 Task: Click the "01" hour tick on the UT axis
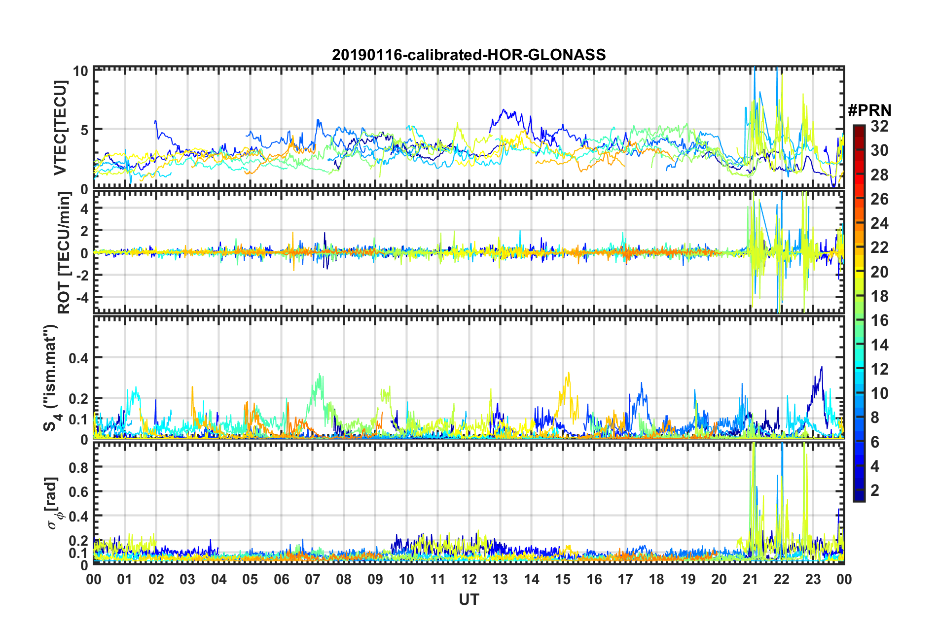pyautogui.click(x=125, y=579)
